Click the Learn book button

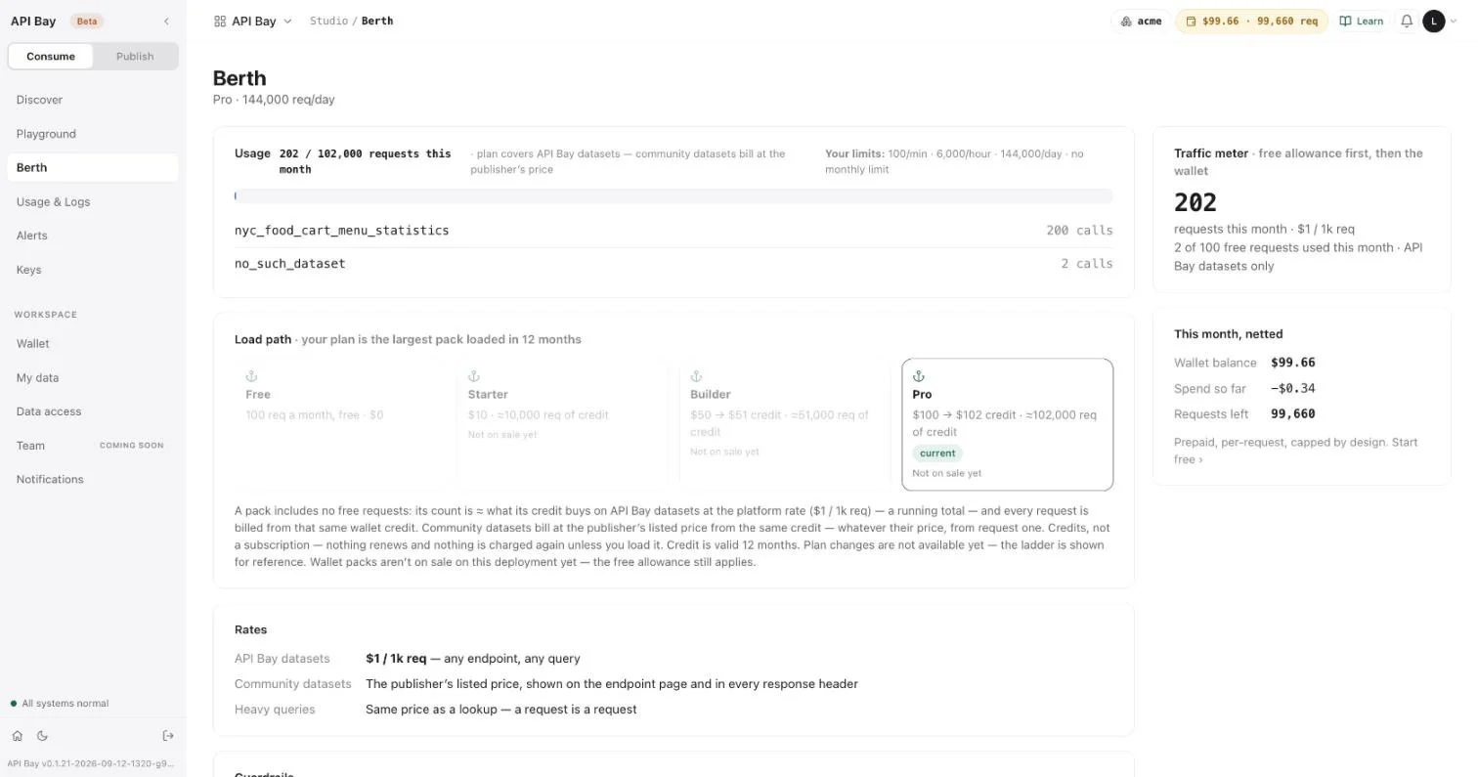[1361, 21]
